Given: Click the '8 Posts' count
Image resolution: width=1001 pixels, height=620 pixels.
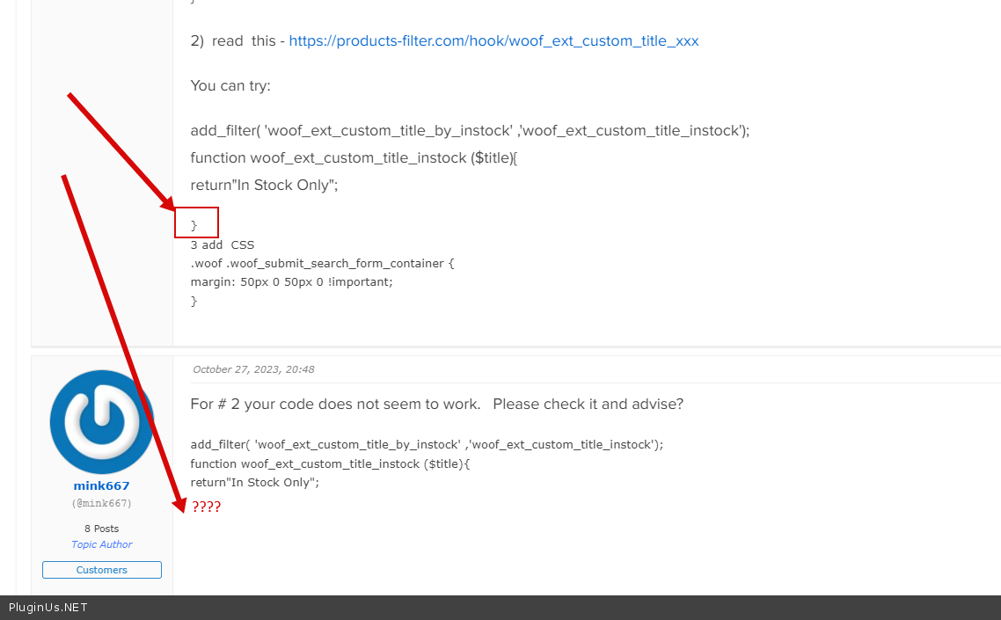Looking at the screenshot, I should [x=101, y=529].
